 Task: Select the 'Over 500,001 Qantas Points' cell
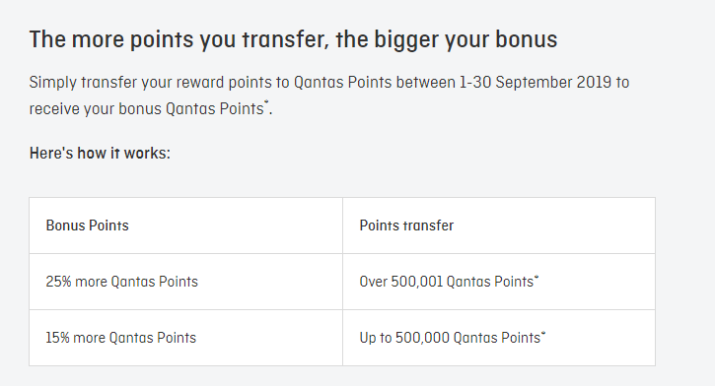click(x=499, y=282)
